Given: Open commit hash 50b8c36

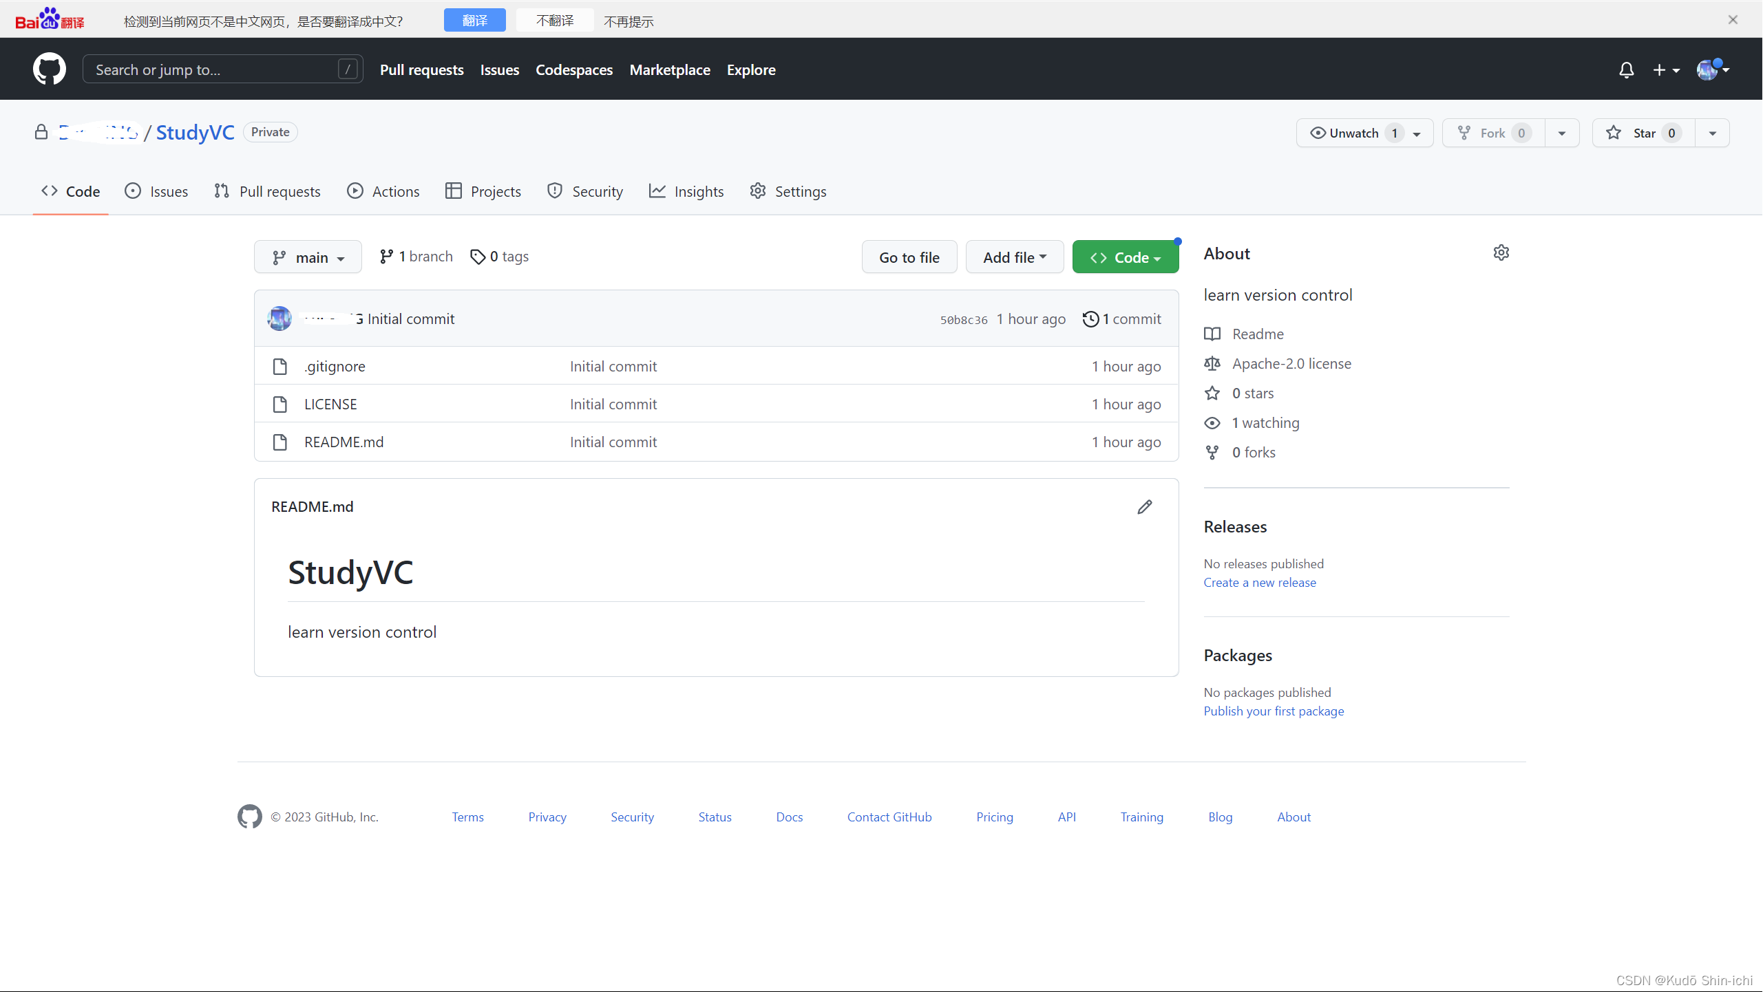Looking at the screenshot, I should [x=964, y=320].
